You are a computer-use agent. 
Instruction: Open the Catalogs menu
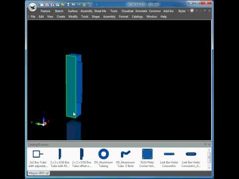137,16
